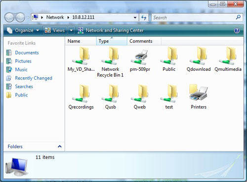
Task: Click the Views button
Action: [x=55, y=30]
